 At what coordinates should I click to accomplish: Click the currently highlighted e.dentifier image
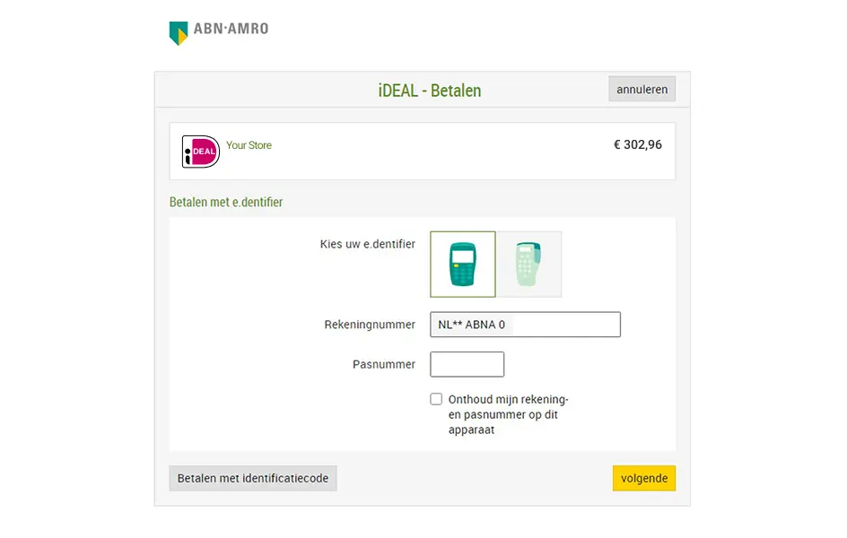[462, 265]
